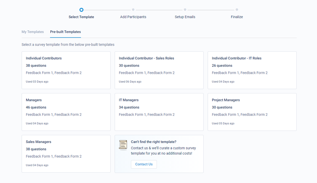
Task: Click the Setup Emails step dot
Action: (x=185, y=10)
